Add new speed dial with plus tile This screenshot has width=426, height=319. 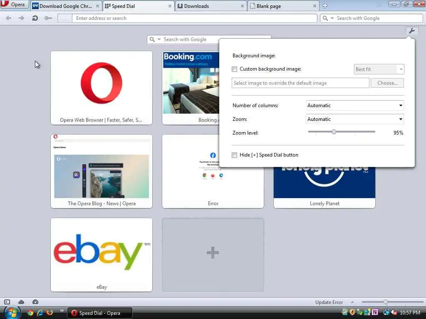(x=213, y=255)
